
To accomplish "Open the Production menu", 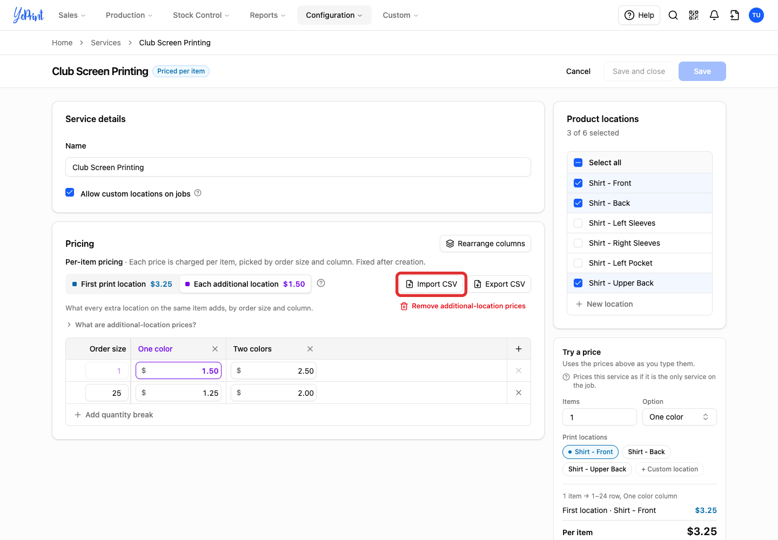I will [x=129, y=15].
